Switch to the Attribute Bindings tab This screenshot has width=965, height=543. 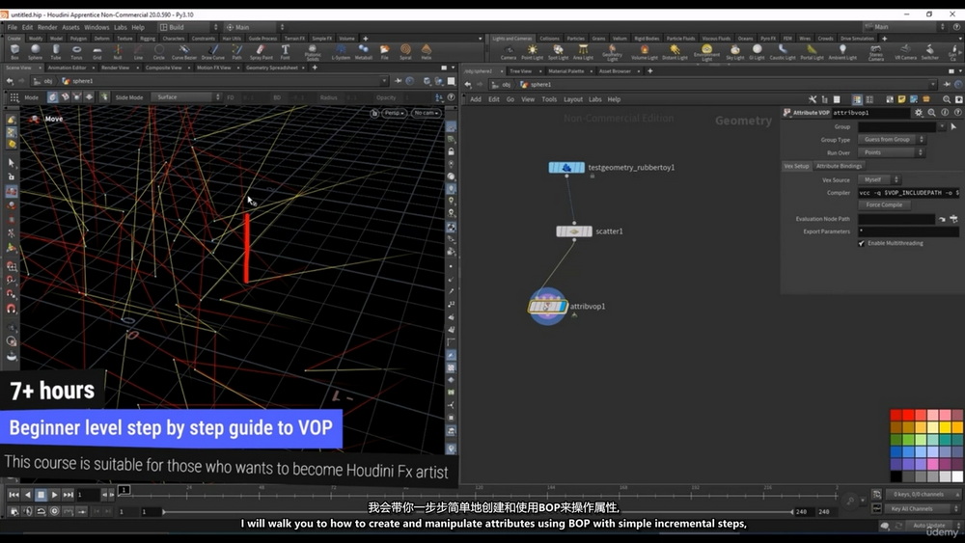coord(839,166)
